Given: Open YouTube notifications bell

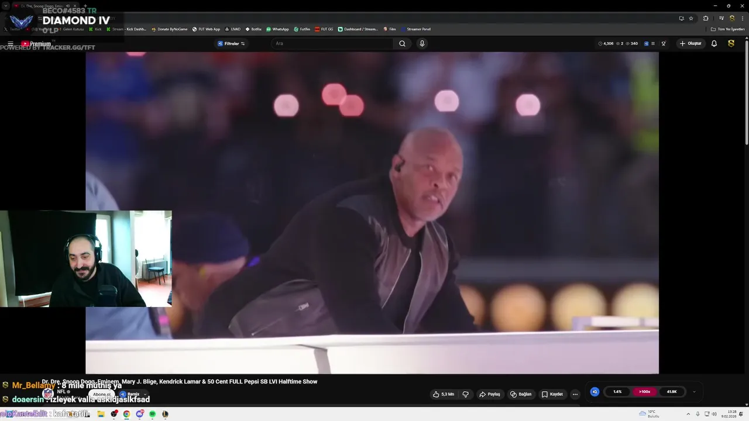Looking at the screenshot, I should pos(714,43).
